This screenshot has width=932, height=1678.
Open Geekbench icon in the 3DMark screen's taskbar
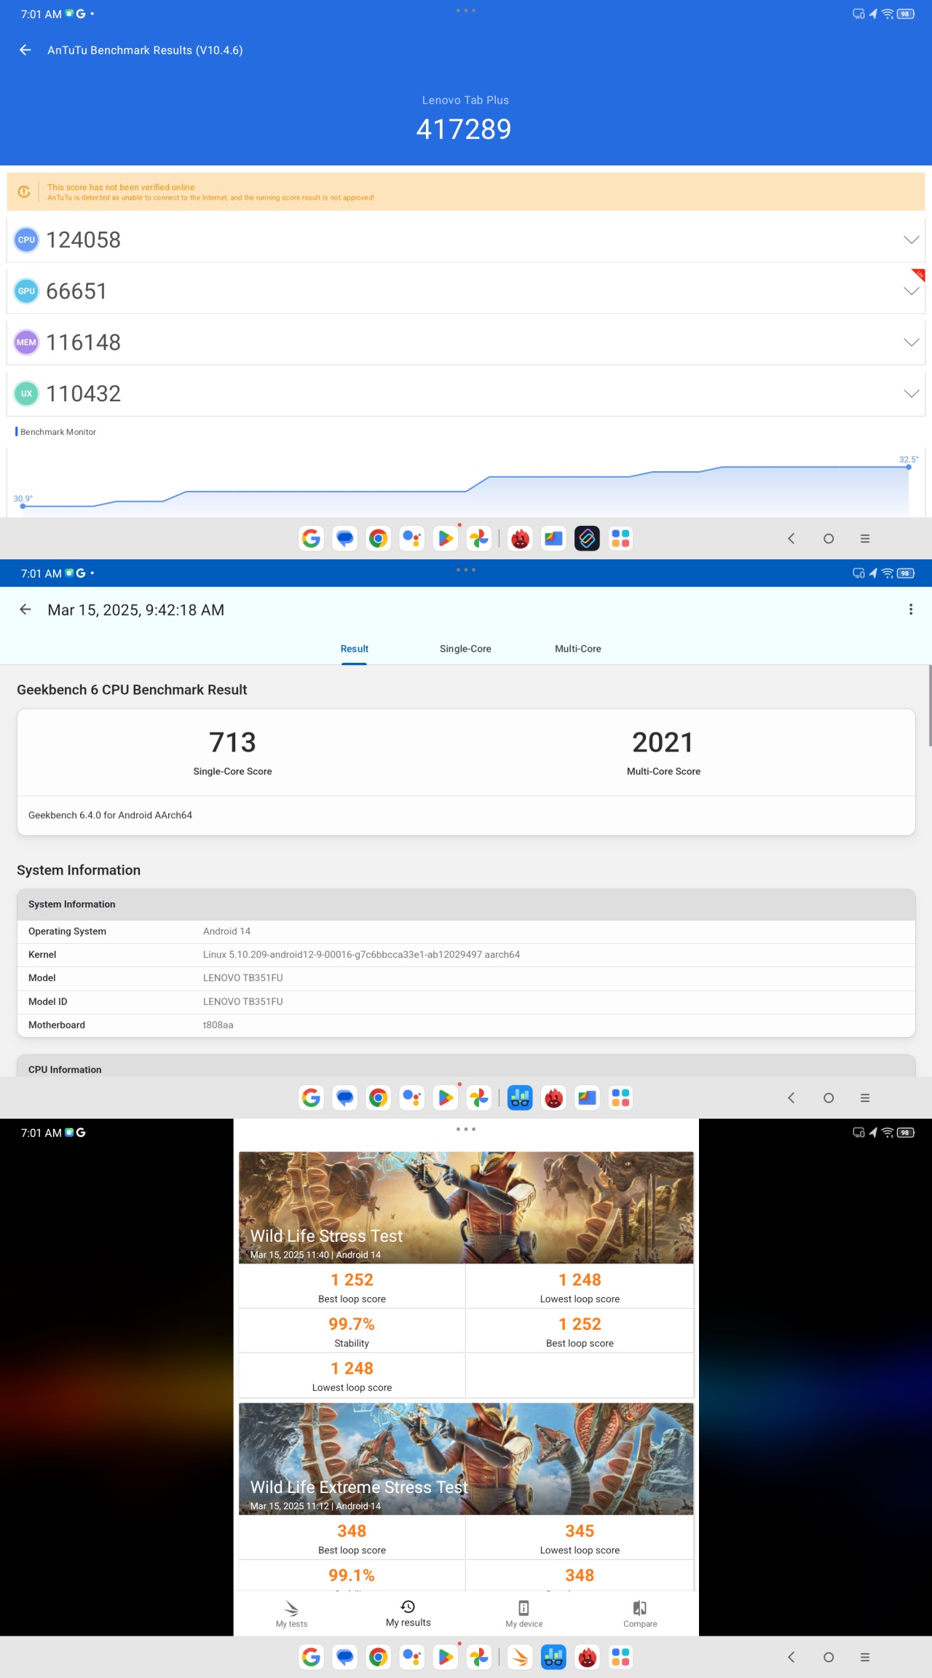(x=553, y=1657)
